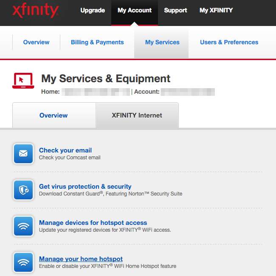Open the Upgrade menu
Screen dimensions: 276x276
(93, 10)
